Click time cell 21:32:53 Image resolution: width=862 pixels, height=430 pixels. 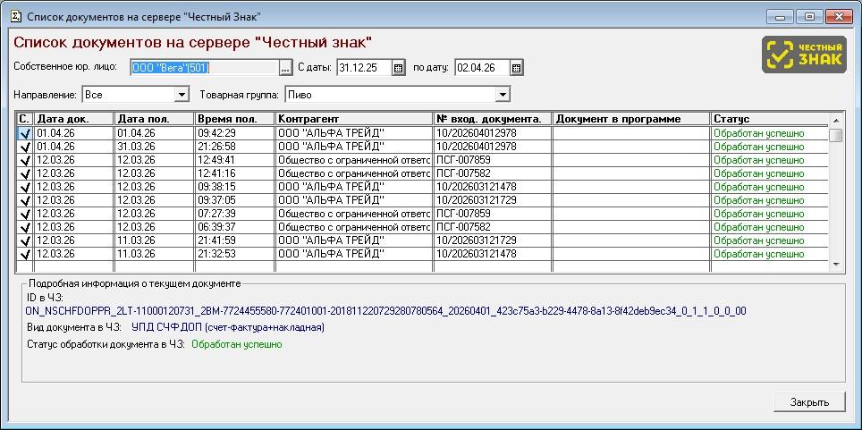tap(235, 254)
